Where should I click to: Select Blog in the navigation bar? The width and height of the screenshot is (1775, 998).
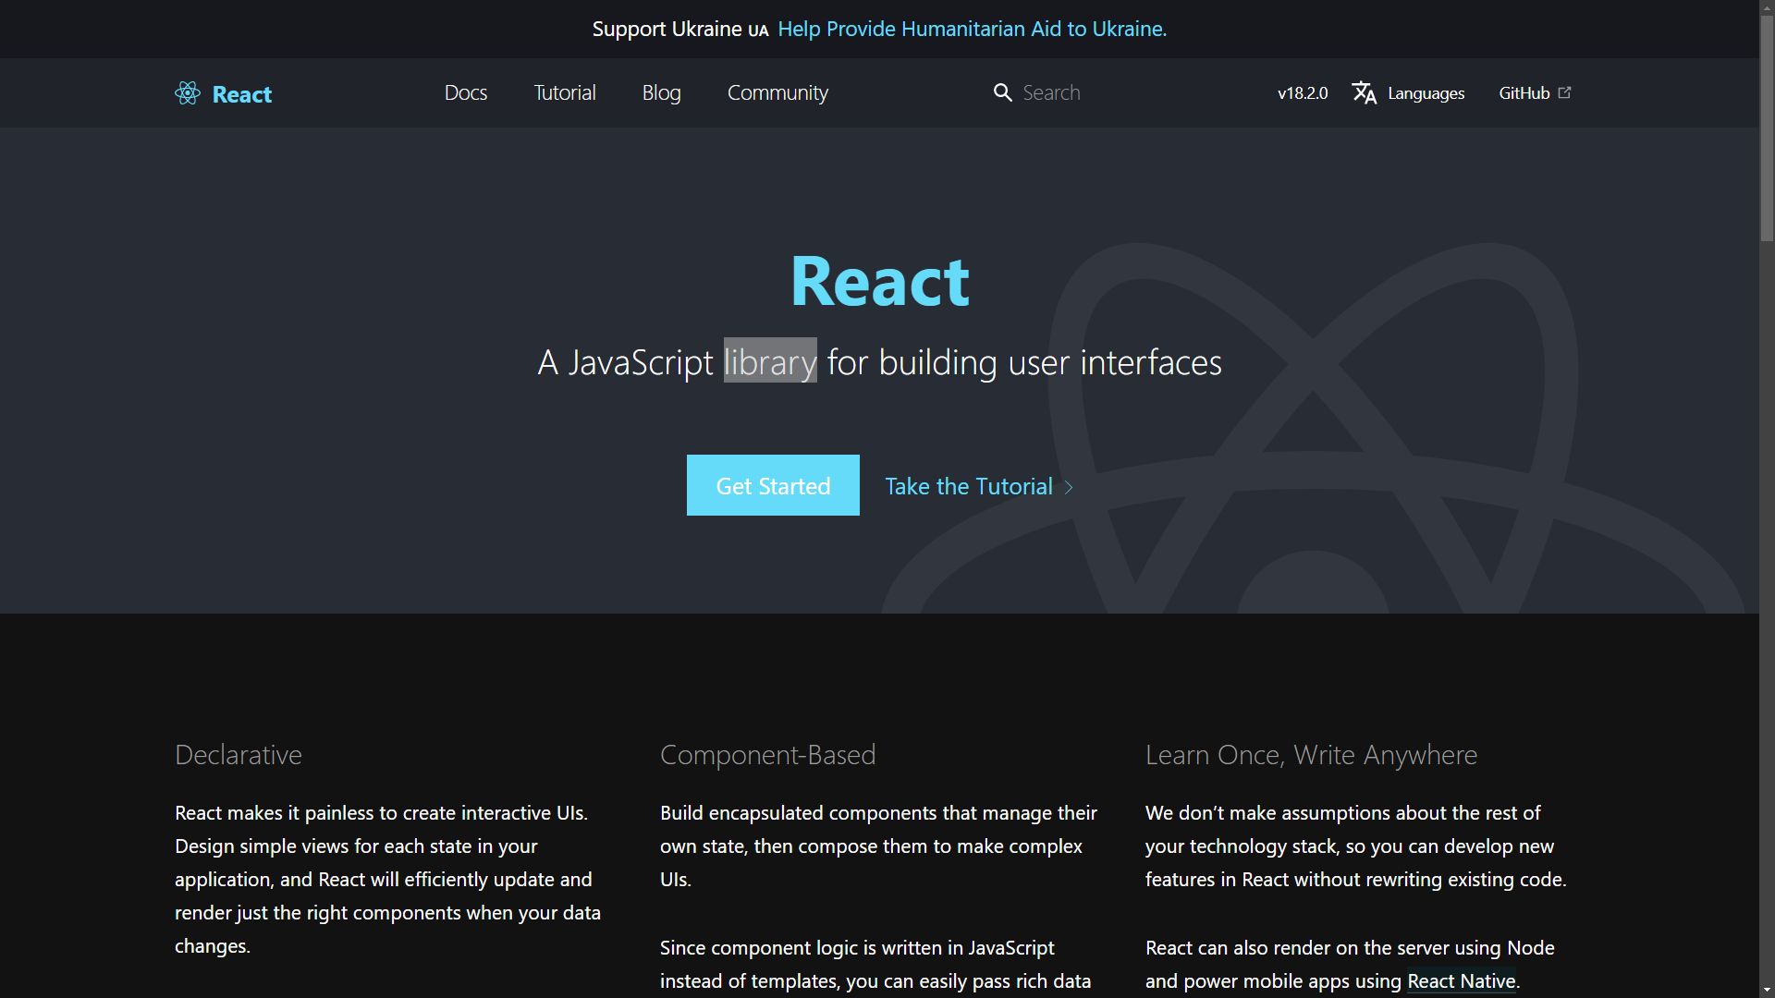[660, 92]
